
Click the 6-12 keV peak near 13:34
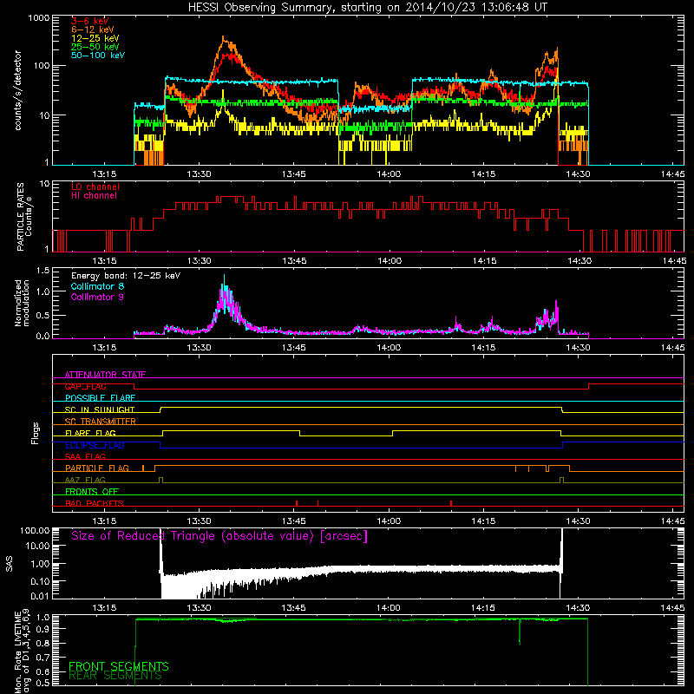224,40
